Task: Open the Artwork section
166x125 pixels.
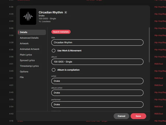Action: click(x=24, y=44)
